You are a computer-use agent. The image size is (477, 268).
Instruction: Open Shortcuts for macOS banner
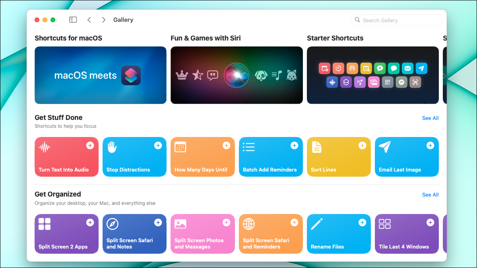[x=100, y=75]
